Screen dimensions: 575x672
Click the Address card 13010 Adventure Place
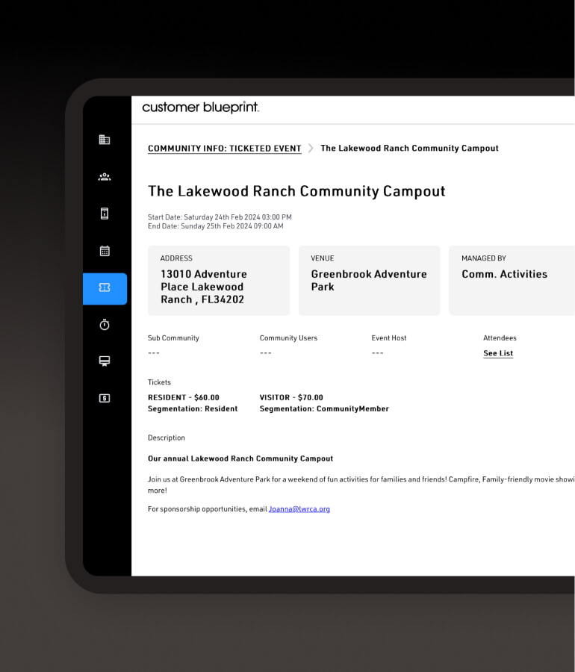(x=219, y=280)
